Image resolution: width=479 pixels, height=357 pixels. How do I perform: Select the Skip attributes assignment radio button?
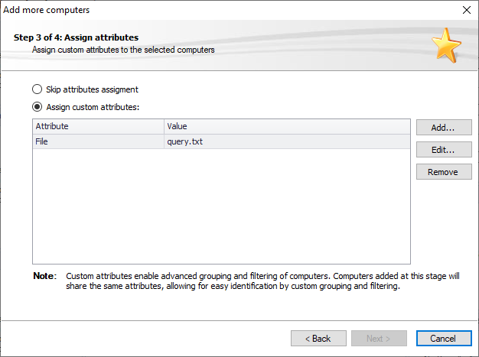(x=37, y=89)
